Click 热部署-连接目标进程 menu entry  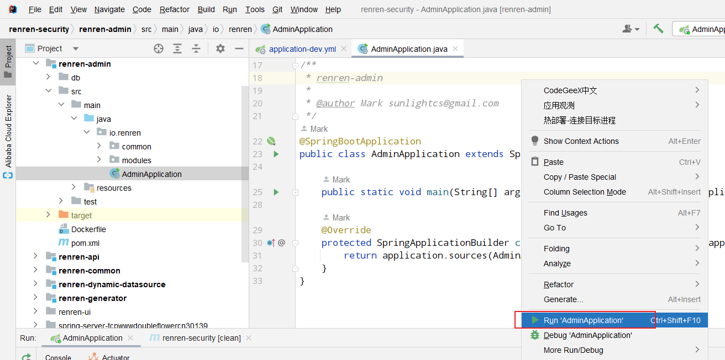(x=614, y=120)
